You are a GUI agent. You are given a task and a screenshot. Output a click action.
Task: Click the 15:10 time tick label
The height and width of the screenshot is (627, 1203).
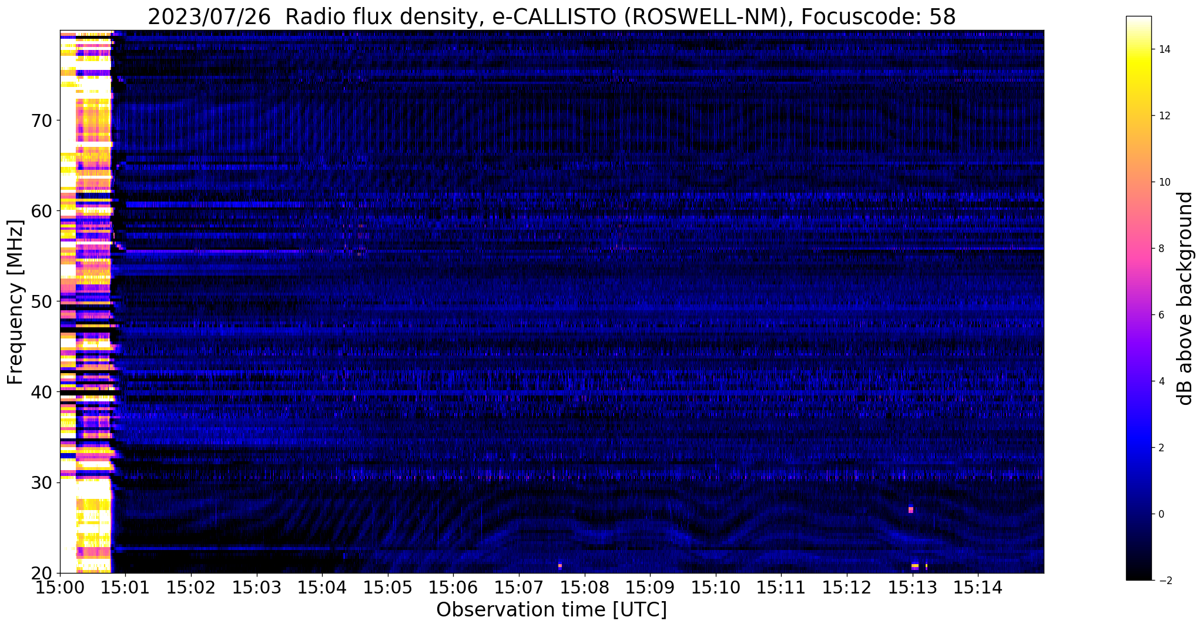click(716, 587)
